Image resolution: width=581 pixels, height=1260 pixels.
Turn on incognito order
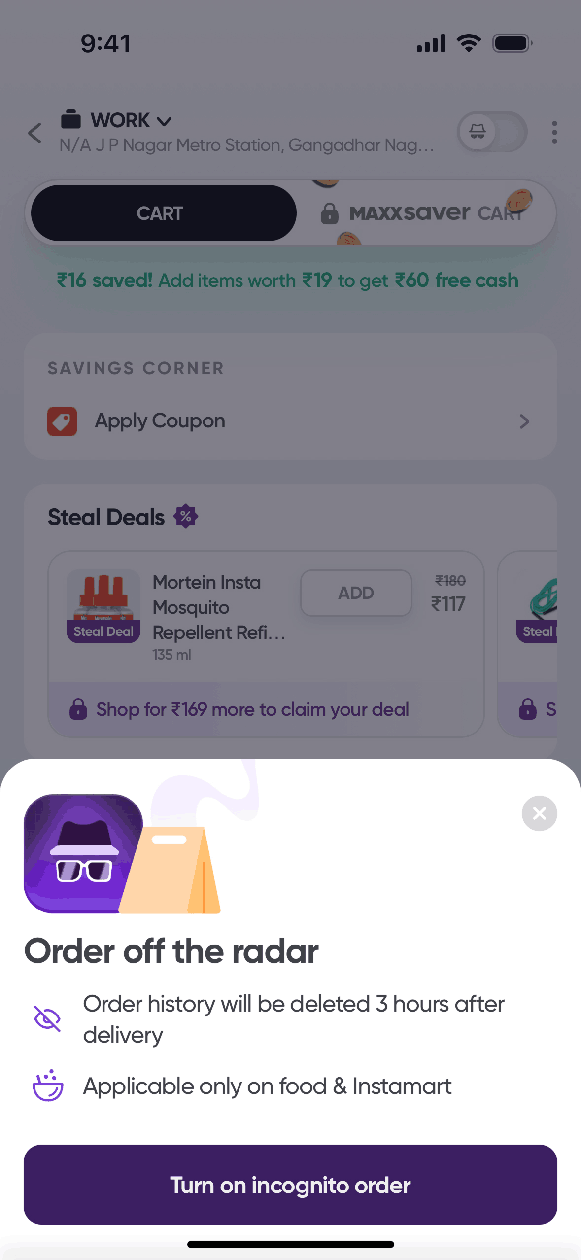pos(290,1184)
